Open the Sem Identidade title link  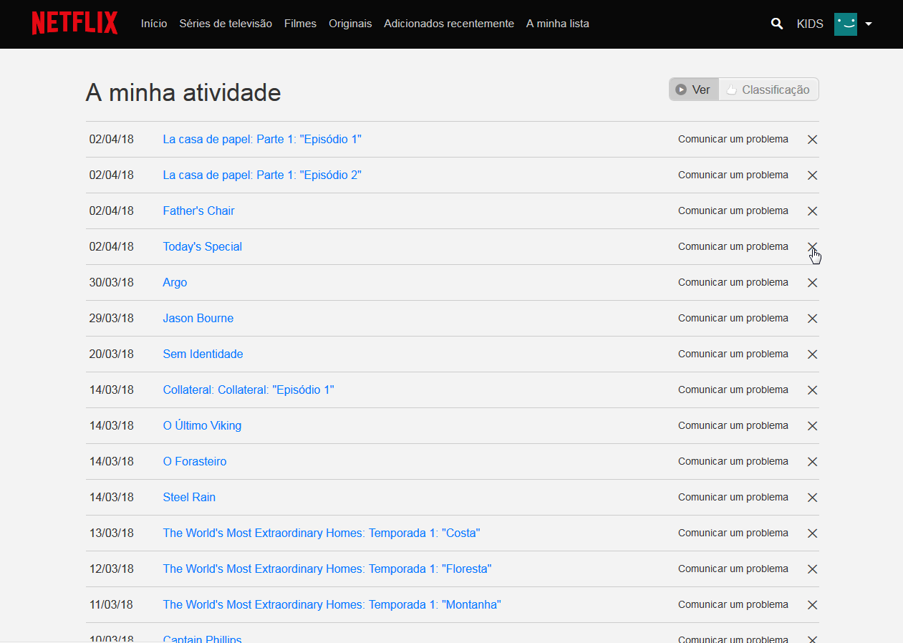coord(203,354)
